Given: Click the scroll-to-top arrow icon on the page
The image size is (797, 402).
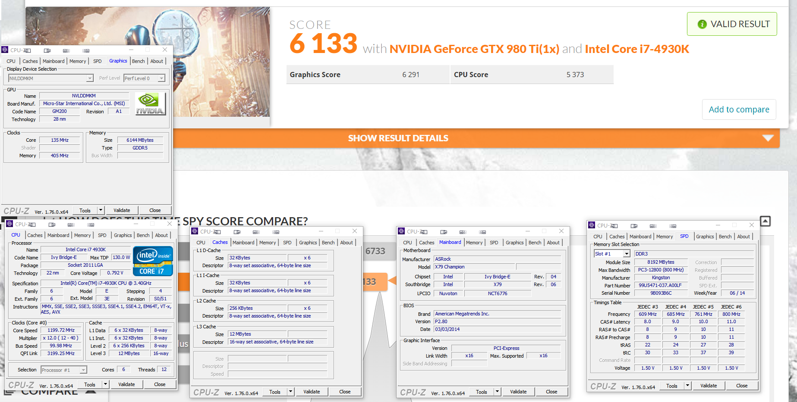Looking at the screenshot, I should (x=765, y=221).
